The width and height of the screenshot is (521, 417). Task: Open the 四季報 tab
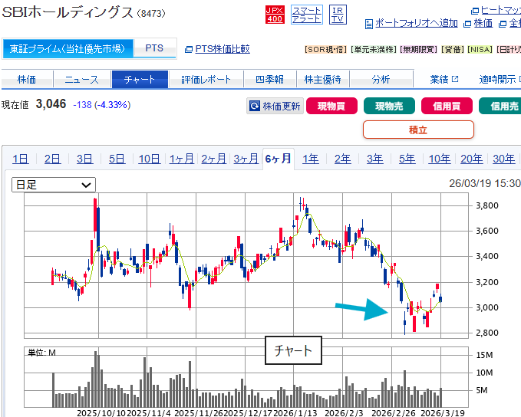[x=269, y=80]
